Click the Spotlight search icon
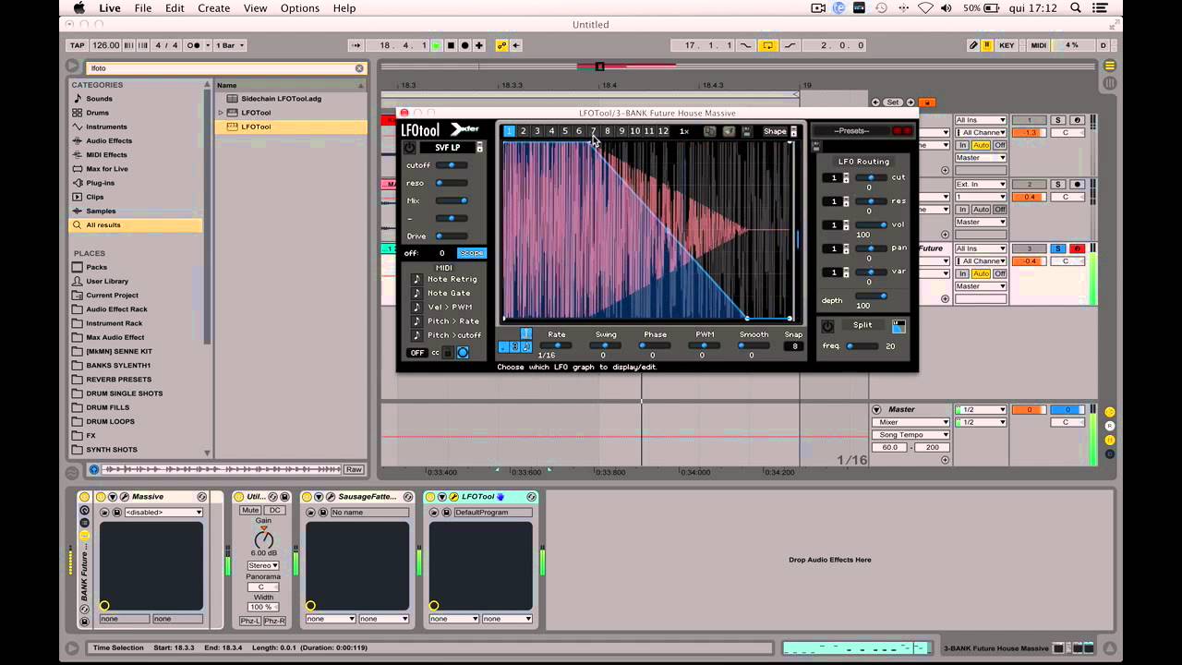Screen dimensions: 1182x665 tap(1076, 8)
